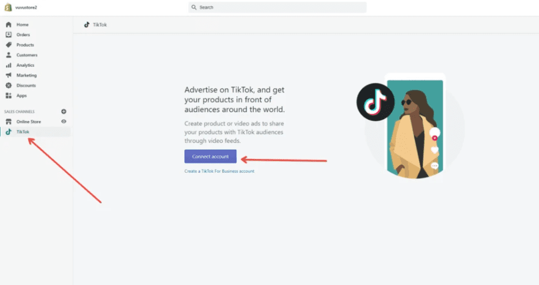Click the Home house icon
Image resolution: width=539 pixels, height=285 pixels.
[x=9, y=25]
